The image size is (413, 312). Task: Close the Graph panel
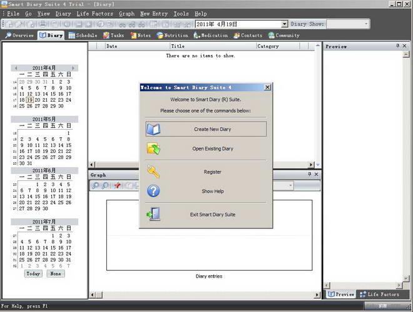317,174
